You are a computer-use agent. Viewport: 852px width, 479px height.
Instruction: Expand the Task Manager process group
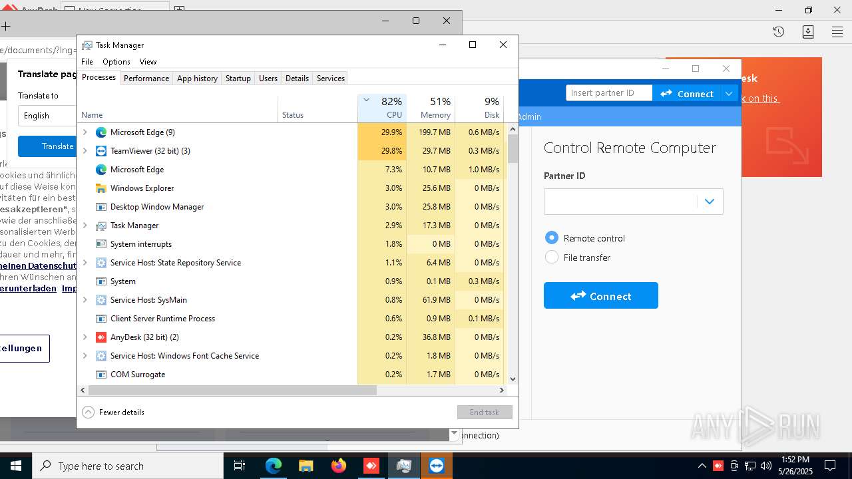(x=85, y=226)
